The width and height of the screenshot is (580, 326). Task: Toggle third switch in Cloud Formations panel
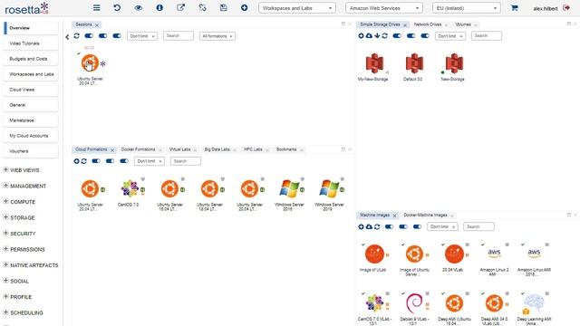[124, 161]
